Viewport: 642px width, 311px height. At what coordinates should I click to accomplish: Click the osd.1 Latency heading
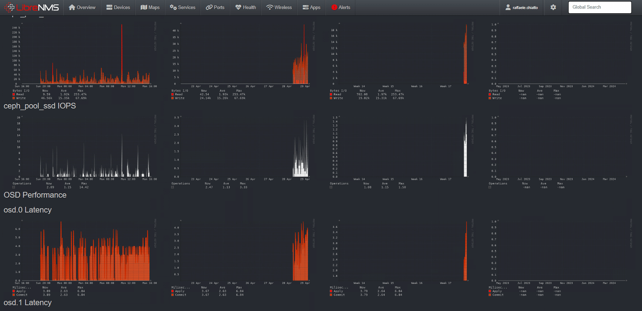pos(28,303)
